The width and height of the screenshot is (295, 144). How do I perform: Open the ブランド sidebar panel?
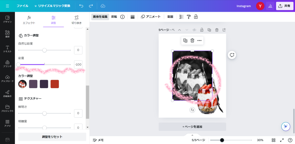[7, 64]
